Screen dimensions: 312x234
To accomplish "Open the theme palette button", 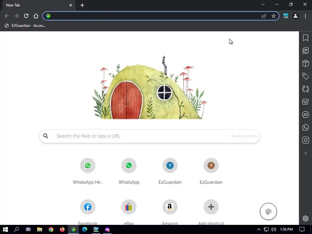I will coord(268,211).
